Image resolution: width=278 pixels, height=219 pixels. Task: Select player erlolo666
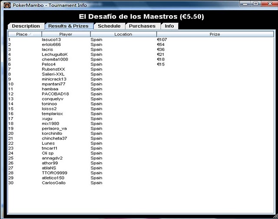51,44
